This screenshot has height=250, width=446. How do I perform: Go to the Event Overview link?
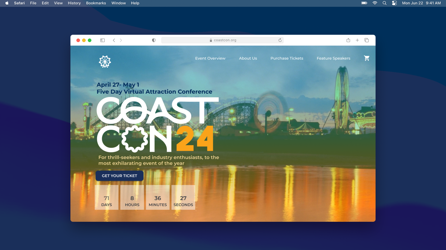click(210, 58)
